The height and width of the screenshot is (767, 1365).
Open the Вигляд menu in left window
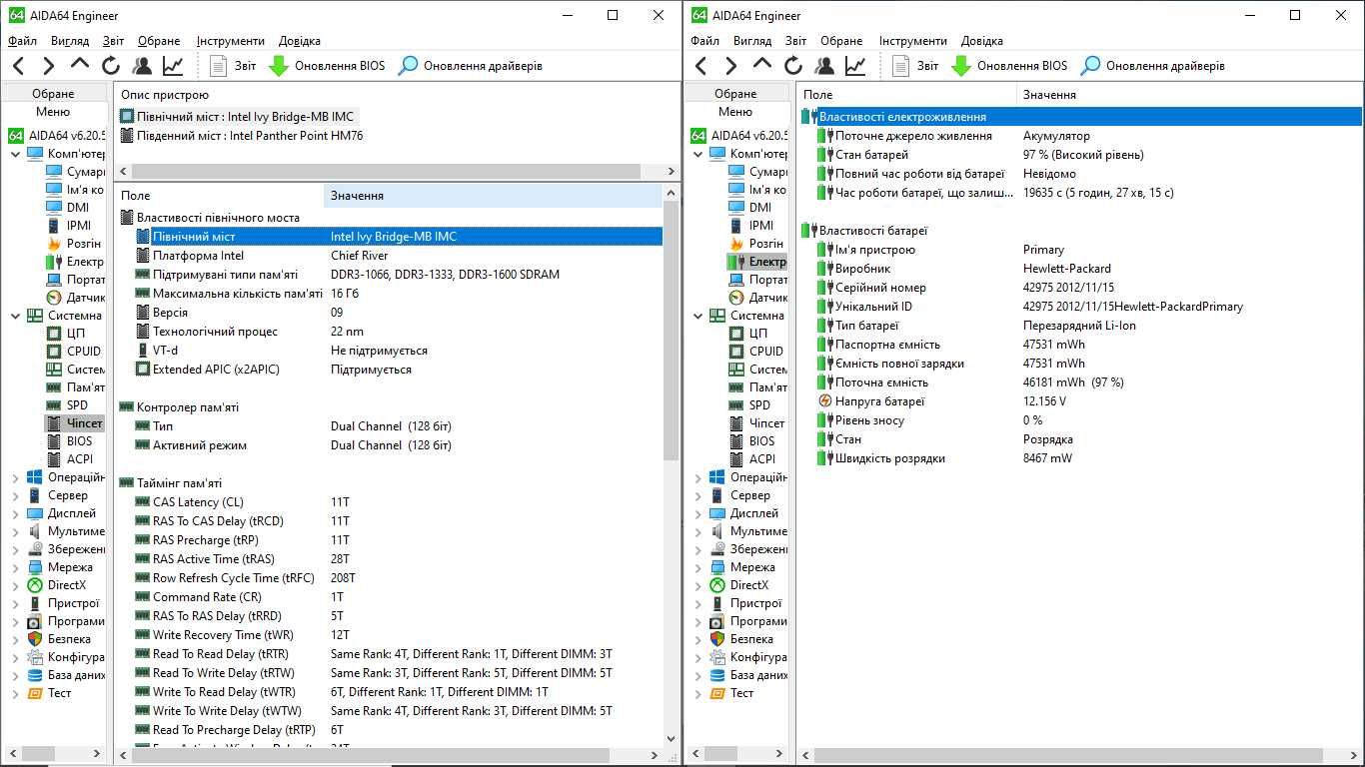(70, 41)
